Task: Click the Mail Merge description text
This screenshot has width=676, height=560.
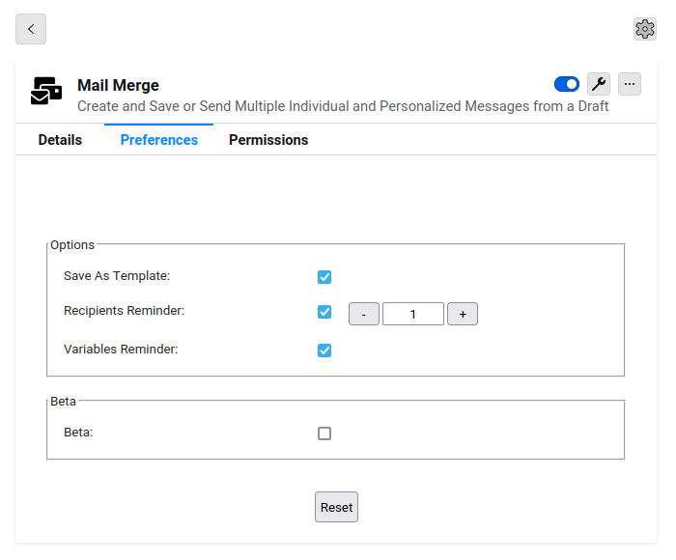Action: coord(343,106)
